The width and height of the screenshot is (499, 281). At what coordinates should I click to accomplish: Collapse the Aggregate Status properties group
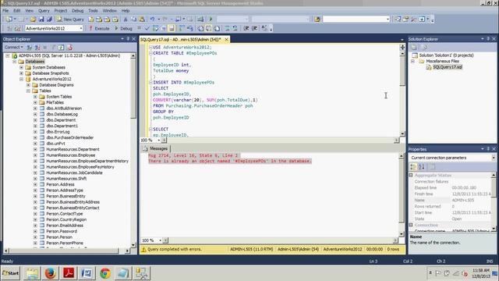click(411, 176)
